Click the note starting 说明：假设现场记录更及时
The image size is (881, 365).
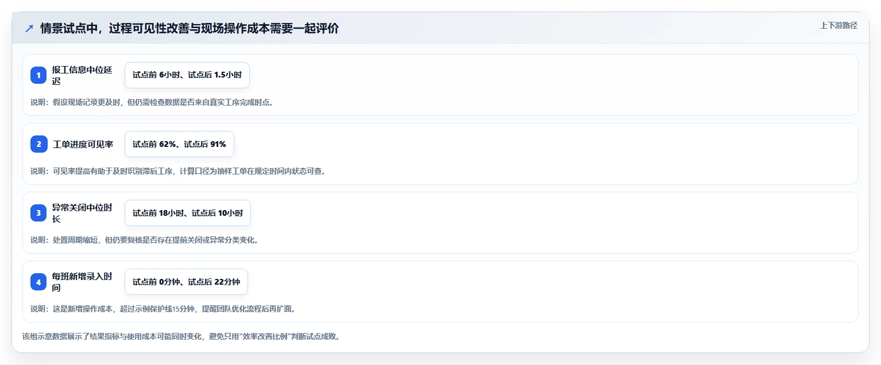[x=152, y=103]
